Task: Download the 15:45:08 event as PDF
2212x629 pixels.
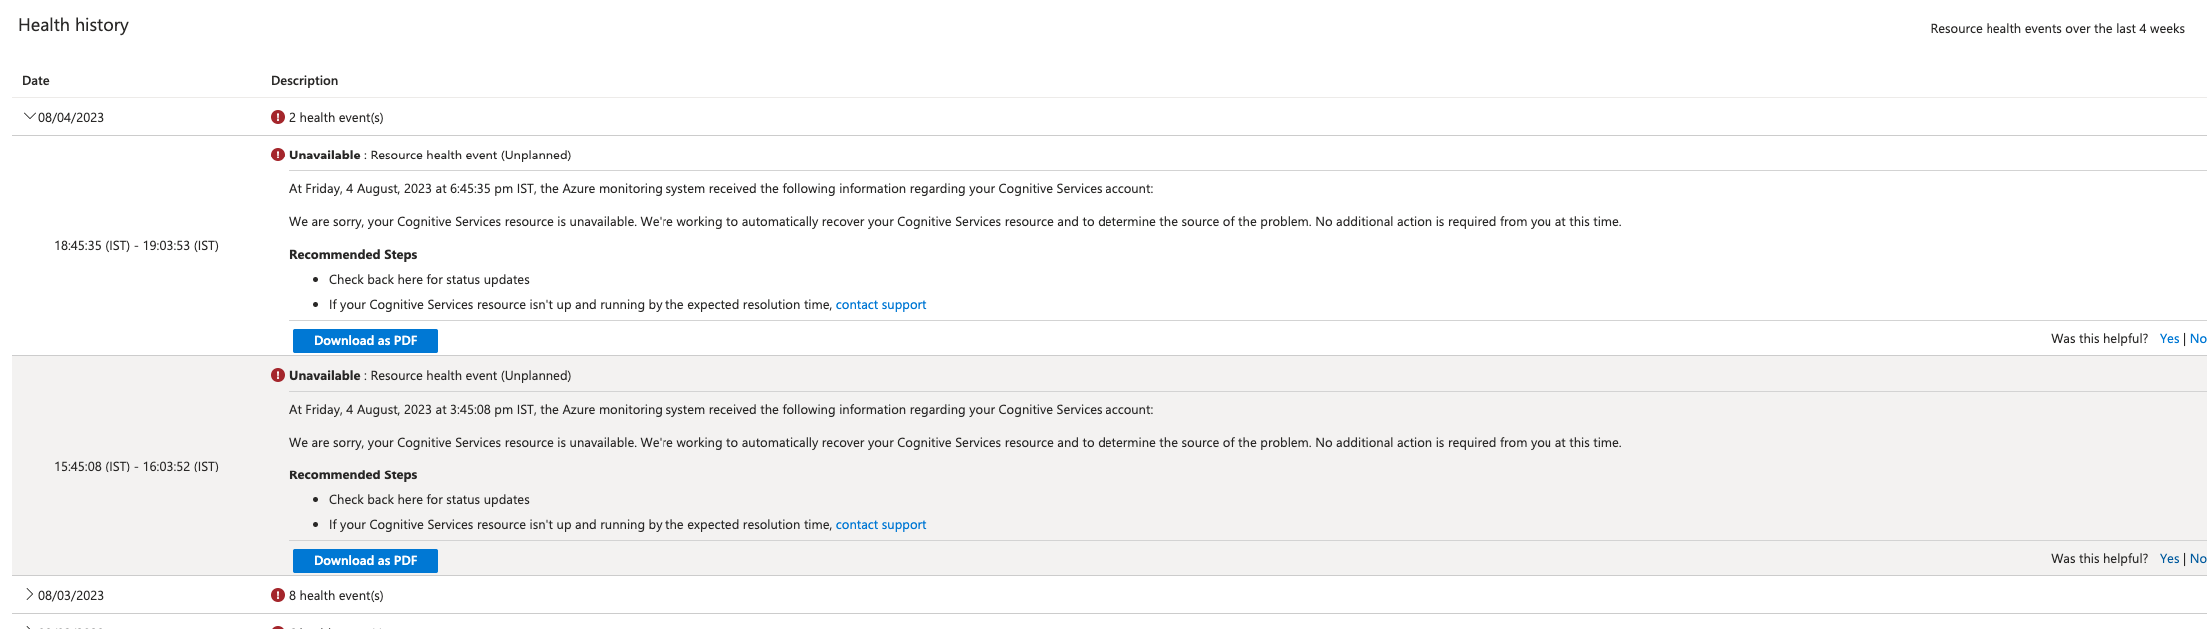Action: coord(365,561)
